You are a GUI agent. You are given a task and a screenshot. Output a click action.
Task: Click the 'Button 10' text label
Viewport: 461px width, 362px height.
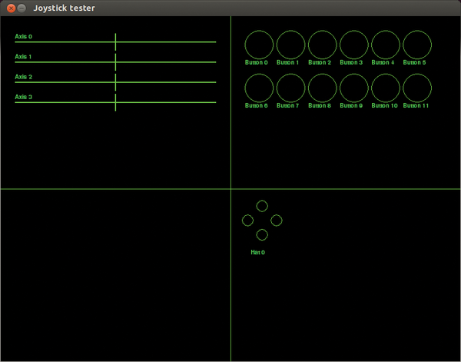click(x=385, y=105)
